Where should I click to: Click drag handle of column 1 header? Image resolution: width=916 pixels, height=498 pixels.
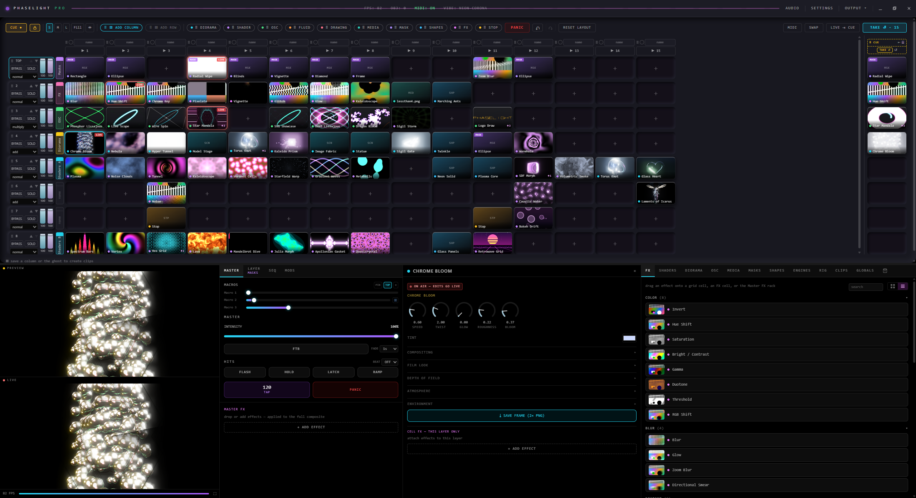66,42
